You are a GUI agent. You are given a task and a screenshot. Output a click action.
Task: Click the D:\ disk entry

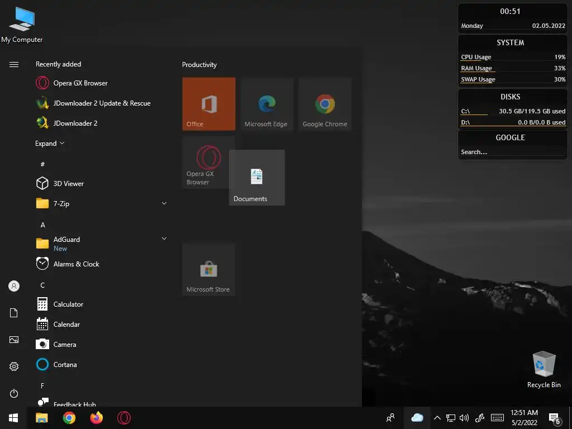click(513, 122)
